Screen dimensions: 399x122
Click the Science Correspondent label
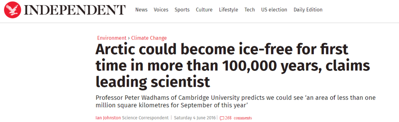click(145, 118)
